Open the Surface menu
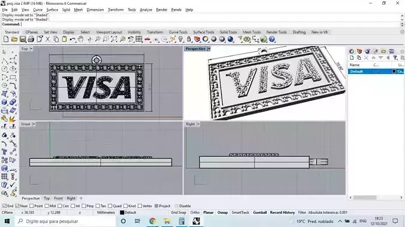The image size is (405, 227). [x=52, y=10]
